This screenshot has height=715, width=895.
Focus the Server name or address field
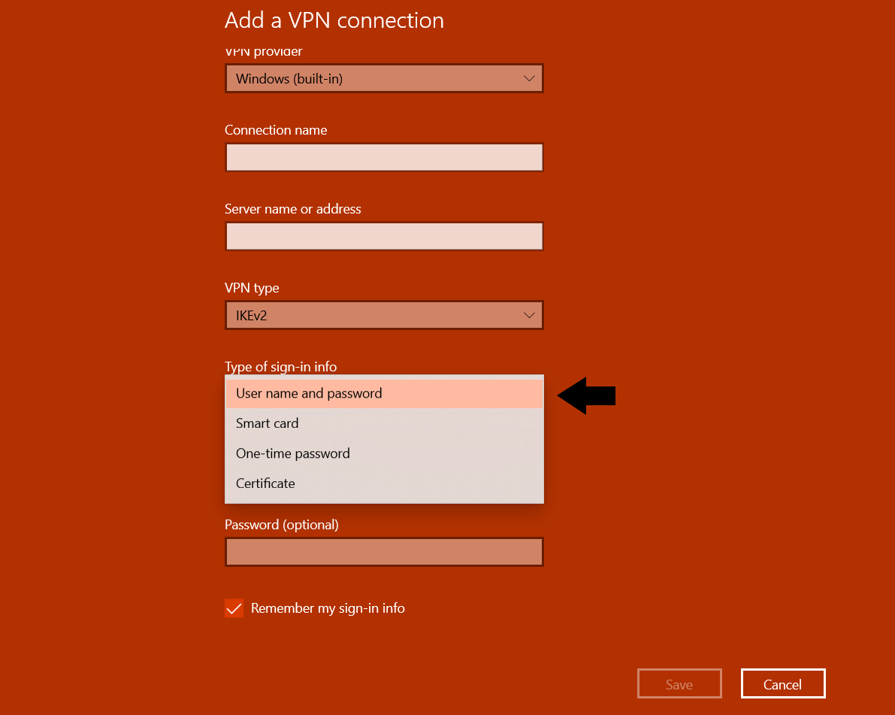[x=383, y=237]
